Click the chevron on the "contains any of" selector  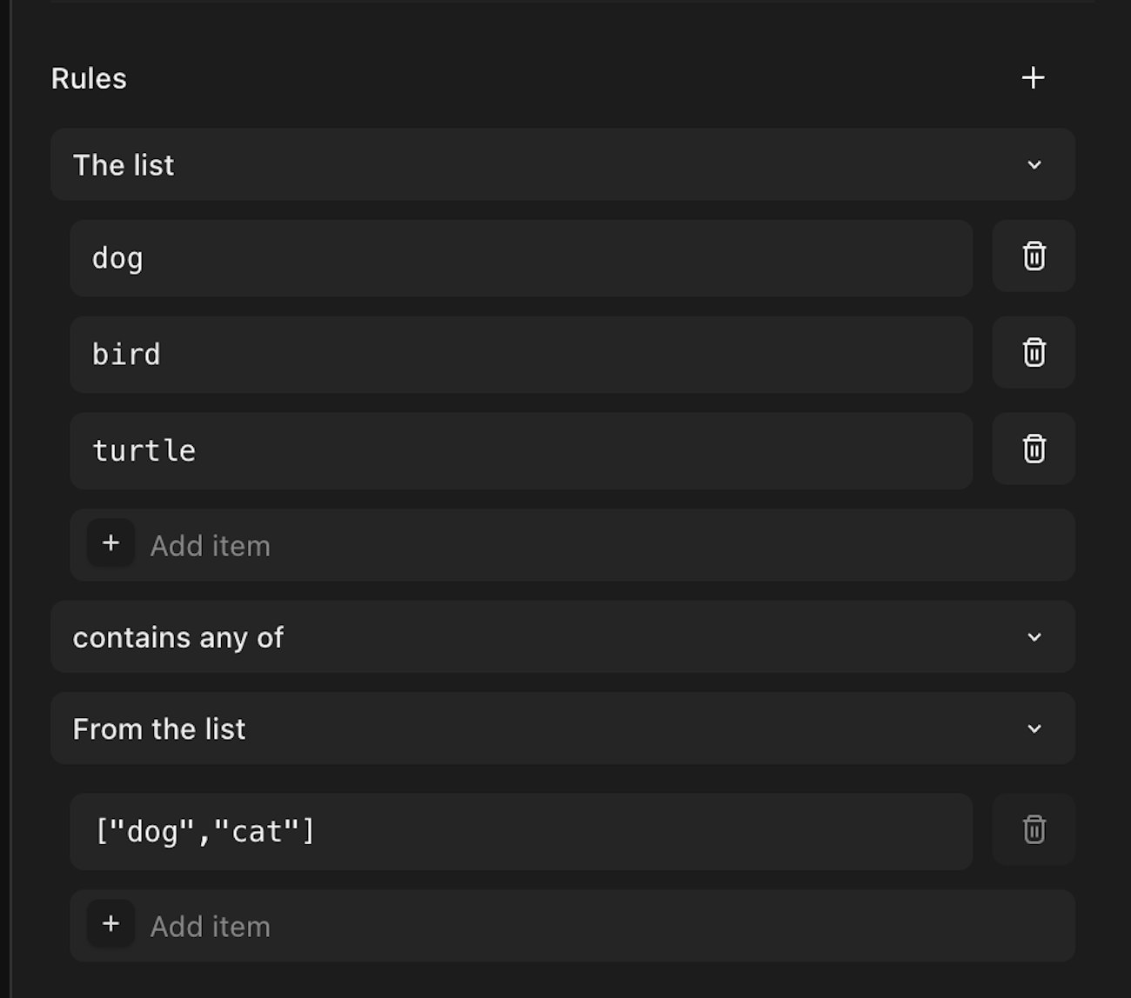(1034, 637)
